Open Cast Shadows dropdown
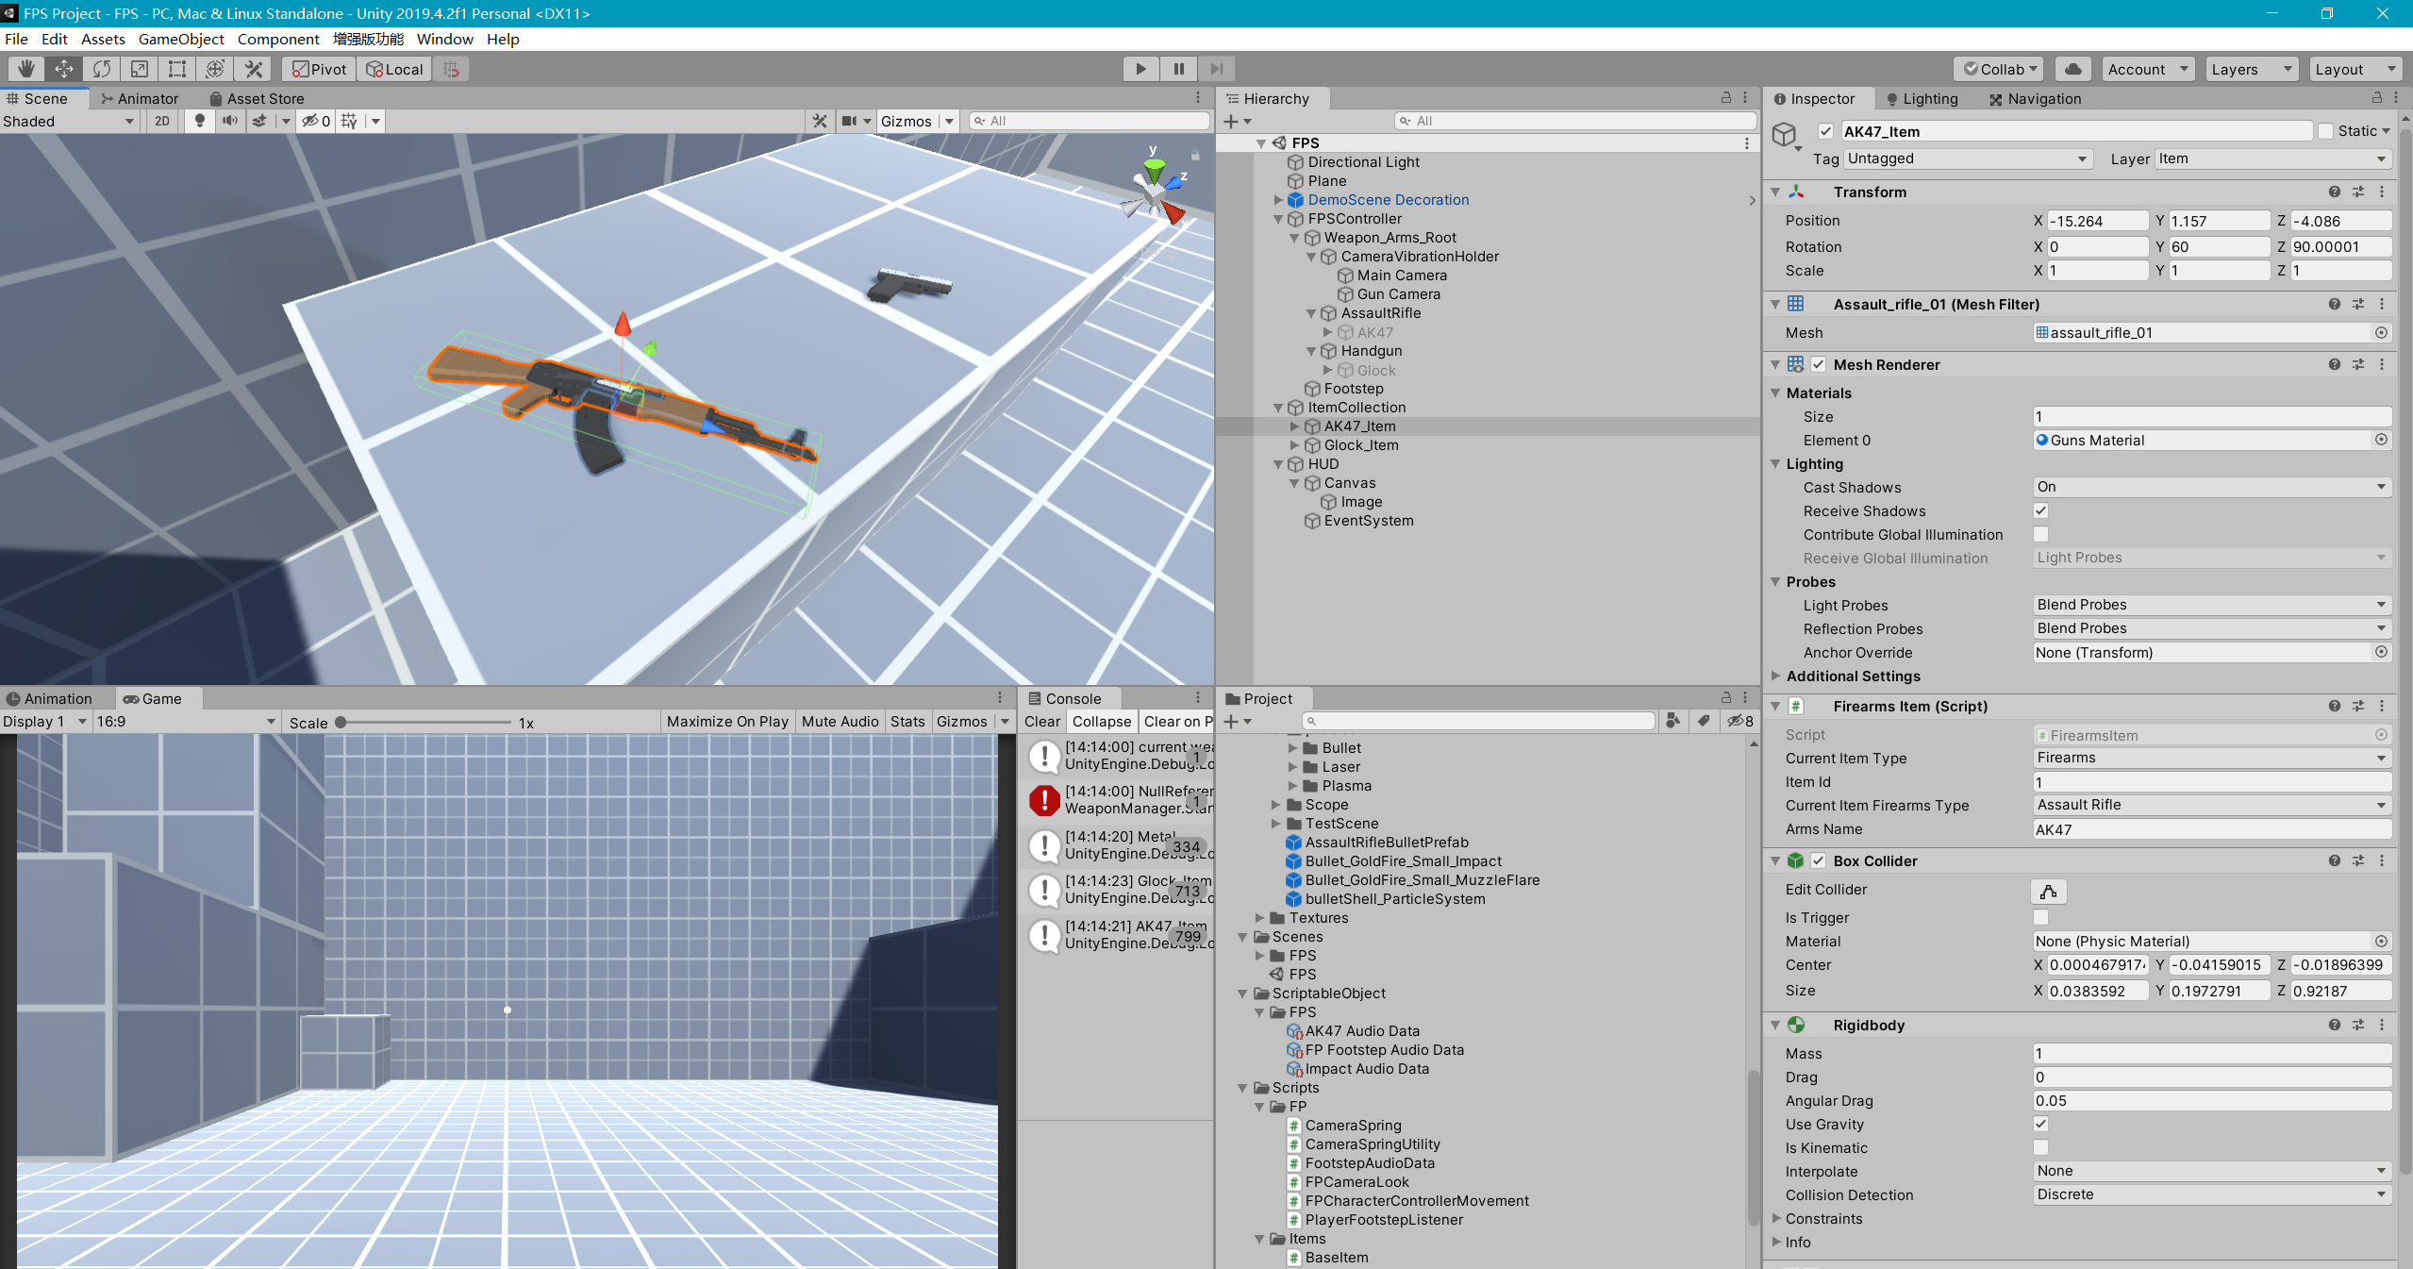The image size is (2413, 1269). tap(2212, 487)
